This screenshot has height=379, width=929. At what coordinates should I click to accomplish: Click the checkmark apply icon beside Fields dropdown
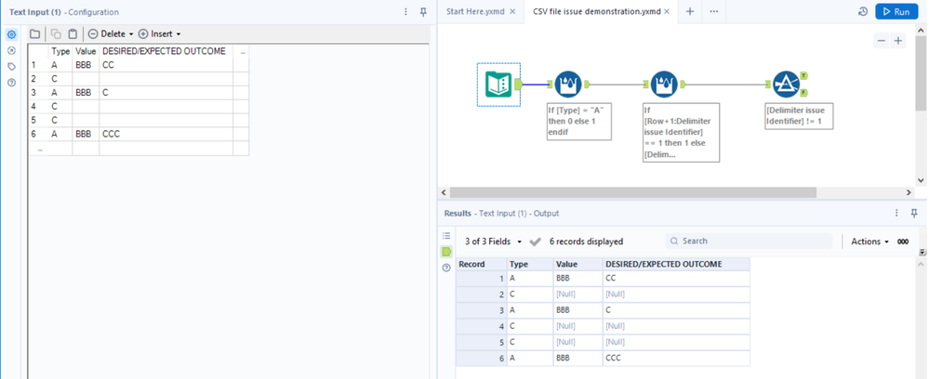click(x=536, y=242)
